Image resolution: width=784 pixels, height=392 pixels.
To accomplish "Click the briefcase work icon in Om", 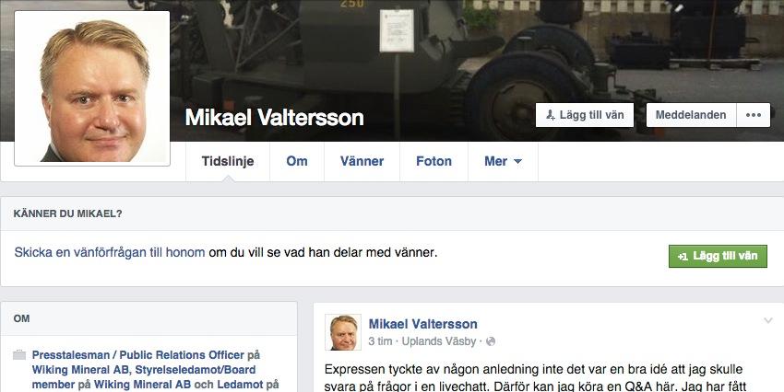I will pos(19,355).
